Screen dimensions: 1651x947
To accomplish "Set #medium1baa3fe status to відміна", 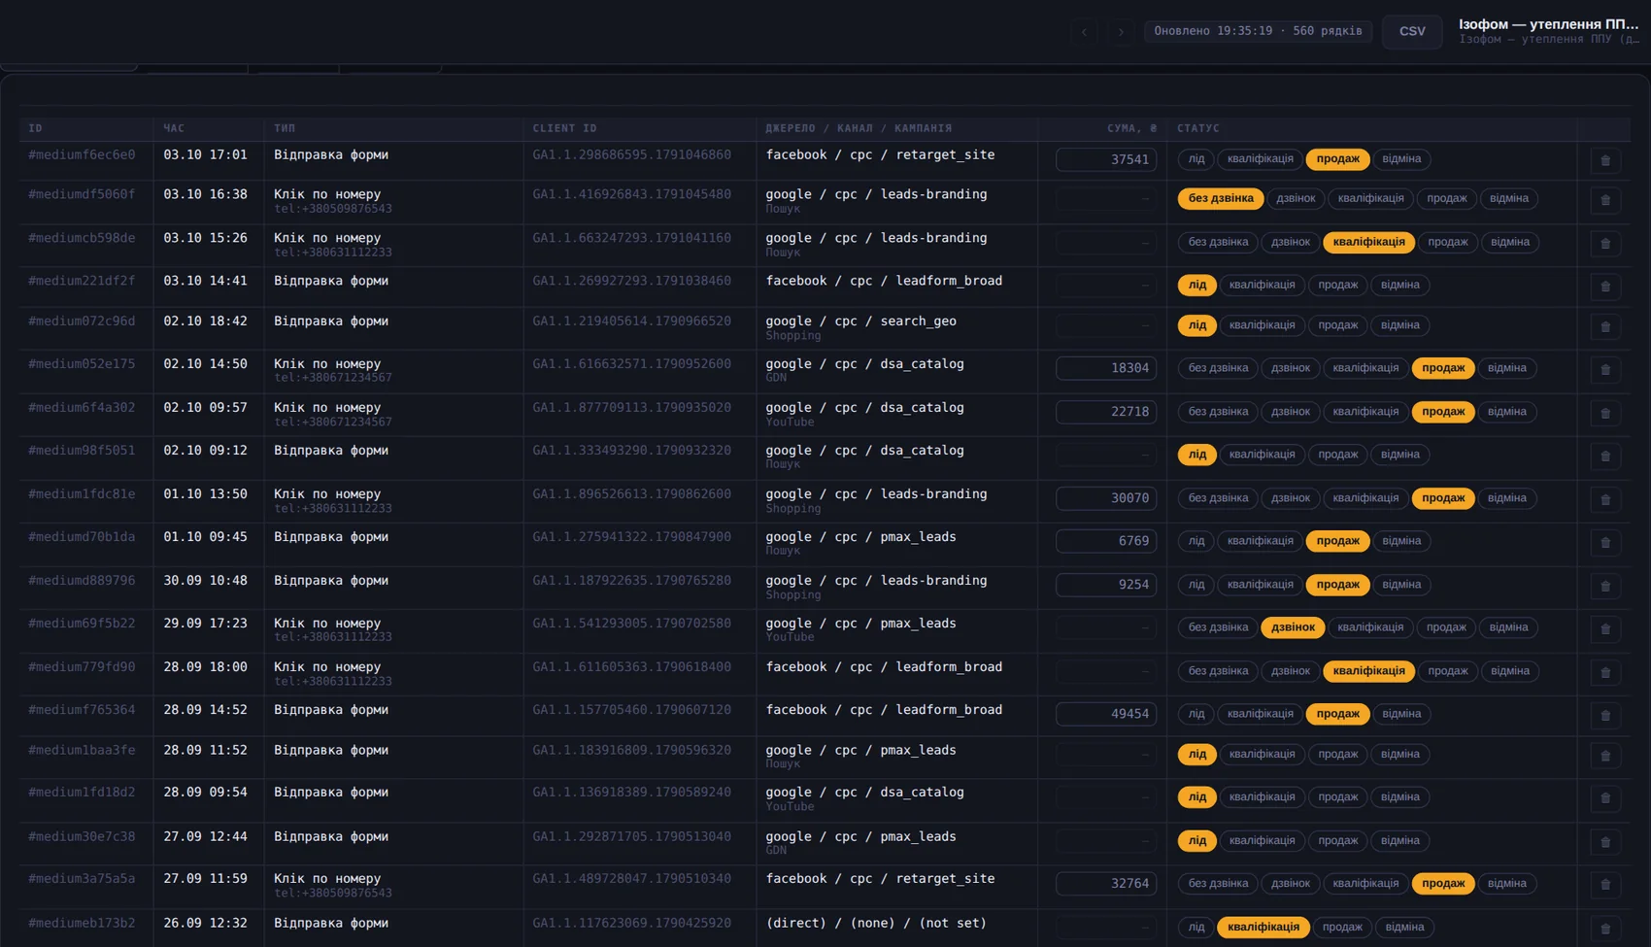I will (x=1400, y=754).
